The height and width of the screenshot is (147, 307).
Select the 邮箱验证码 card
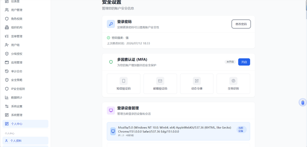pos(160,84)
